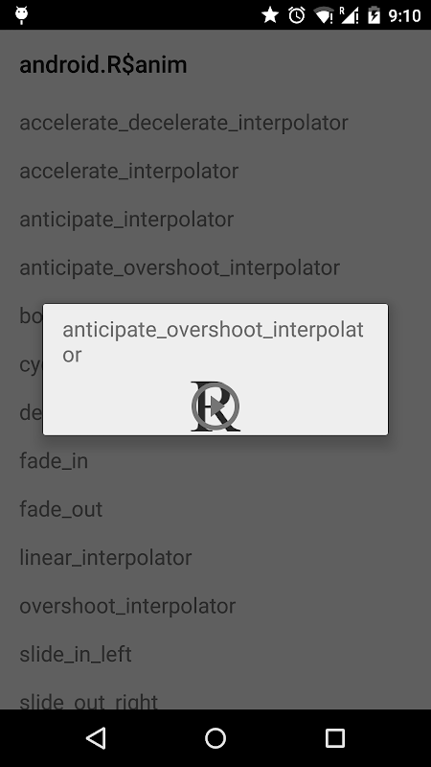Image resolution: width=431 pixels, height=767 pixels.
Task: Tap the Wi-Fi status icon
Action: pyautogui.click(x=323, y=15)
